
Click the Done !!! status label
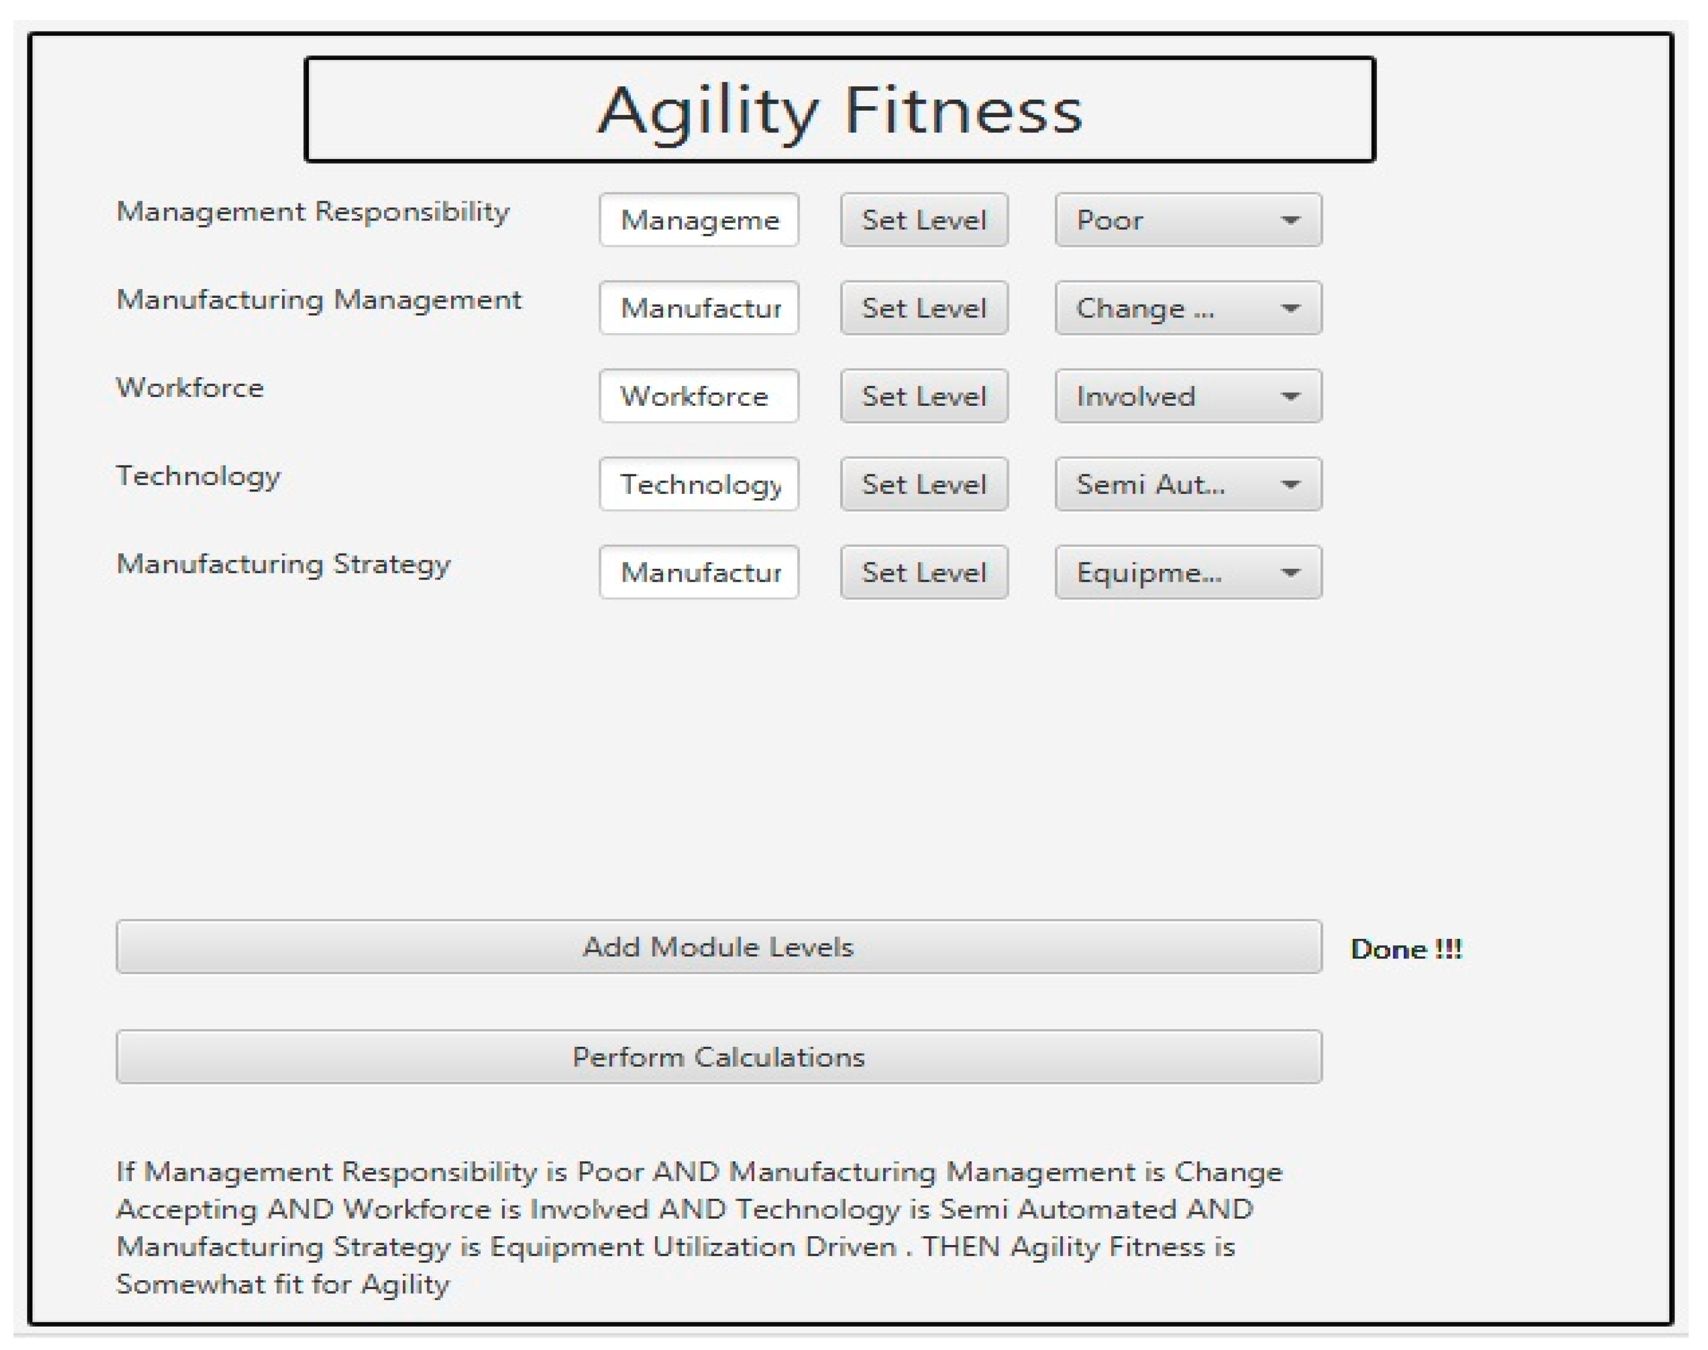[x=1405, y=948]
